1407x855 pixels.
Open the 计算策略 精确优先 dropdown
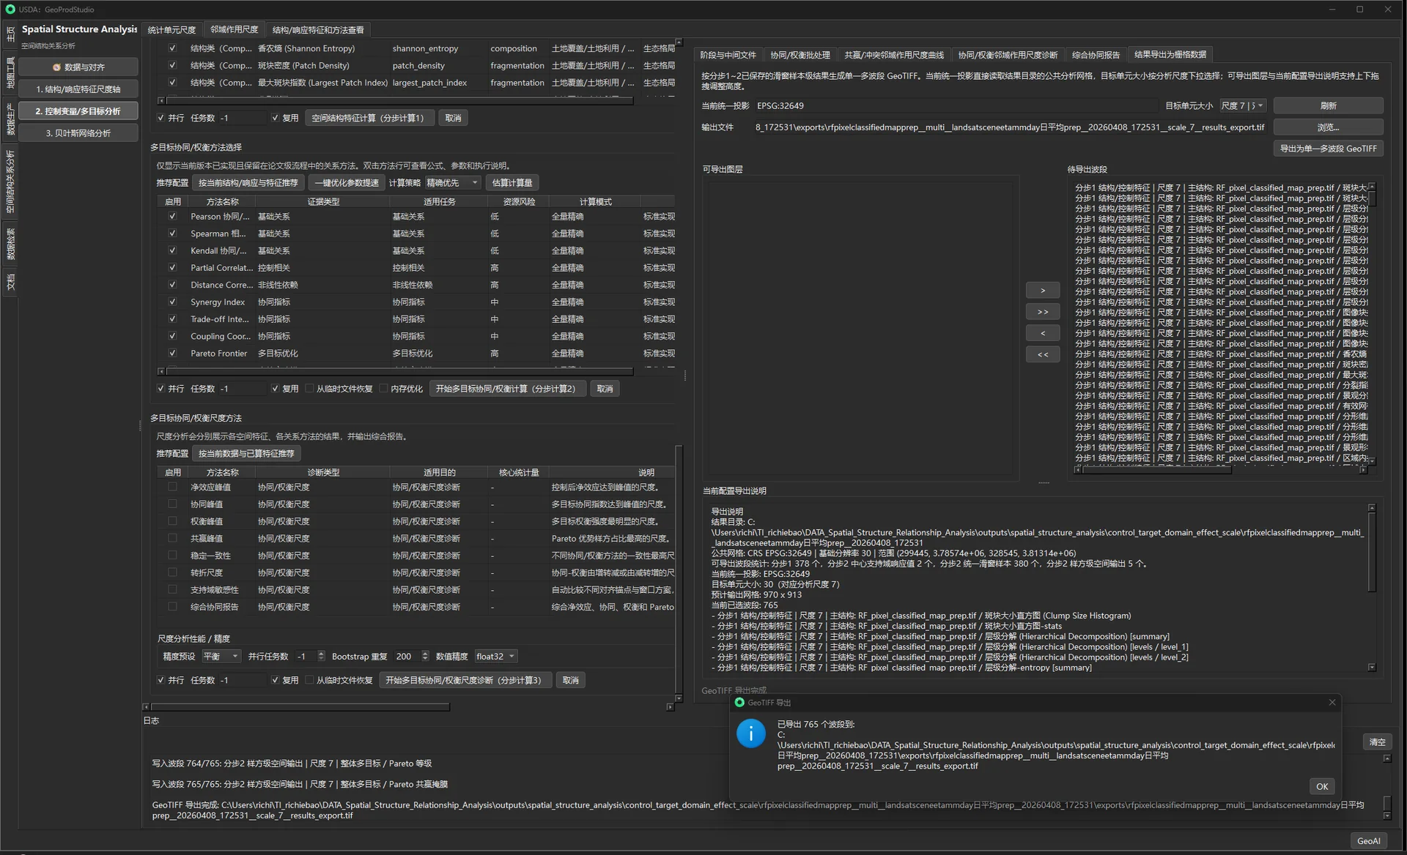tap(453, 183)
